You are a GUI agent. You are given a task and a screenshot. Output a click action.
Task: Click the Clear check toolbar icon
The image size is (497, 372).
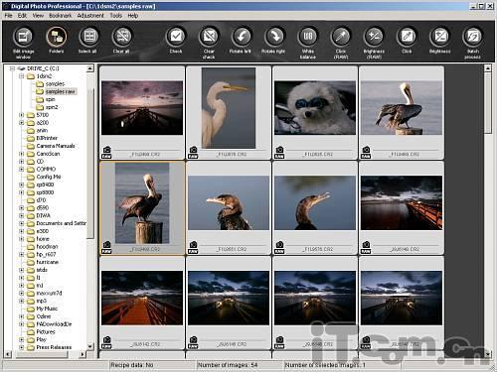209,37
